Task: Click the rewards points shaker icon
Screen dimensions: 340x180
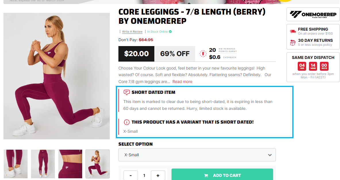Action: coord(203,54)
